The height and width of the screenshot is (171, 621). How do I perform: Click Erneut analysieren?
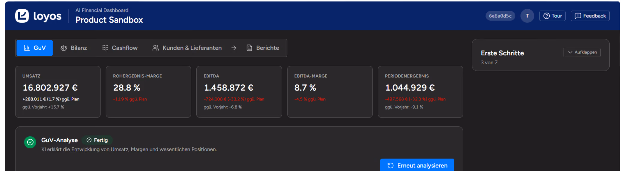coord(417,165)
